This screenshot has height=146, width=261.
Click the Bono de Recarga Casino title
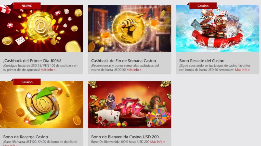click(x=26, y=137)
